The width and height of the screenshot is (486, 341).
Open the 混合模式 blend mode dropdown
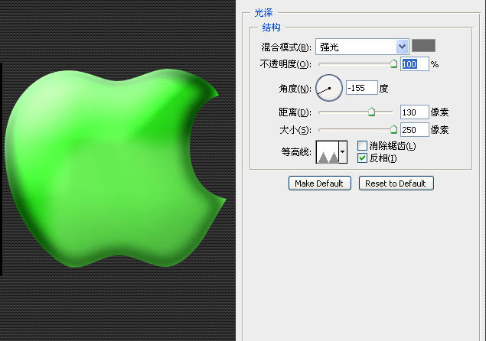click(x=362, y=47)
